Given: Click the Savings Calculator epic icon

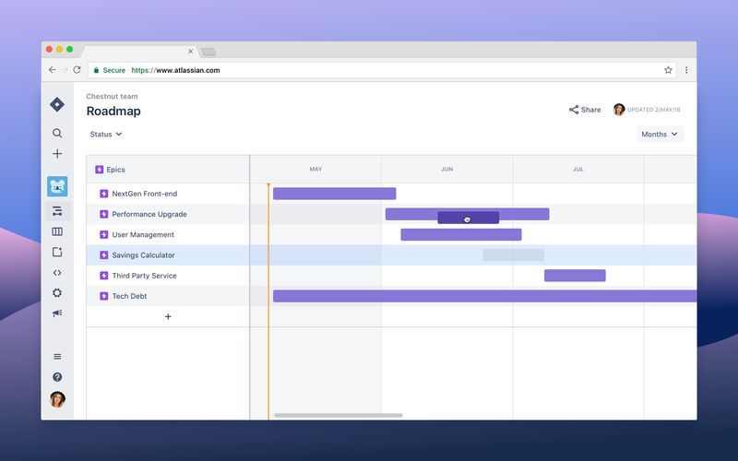Looking at the screenshot, I should [104, 255].
